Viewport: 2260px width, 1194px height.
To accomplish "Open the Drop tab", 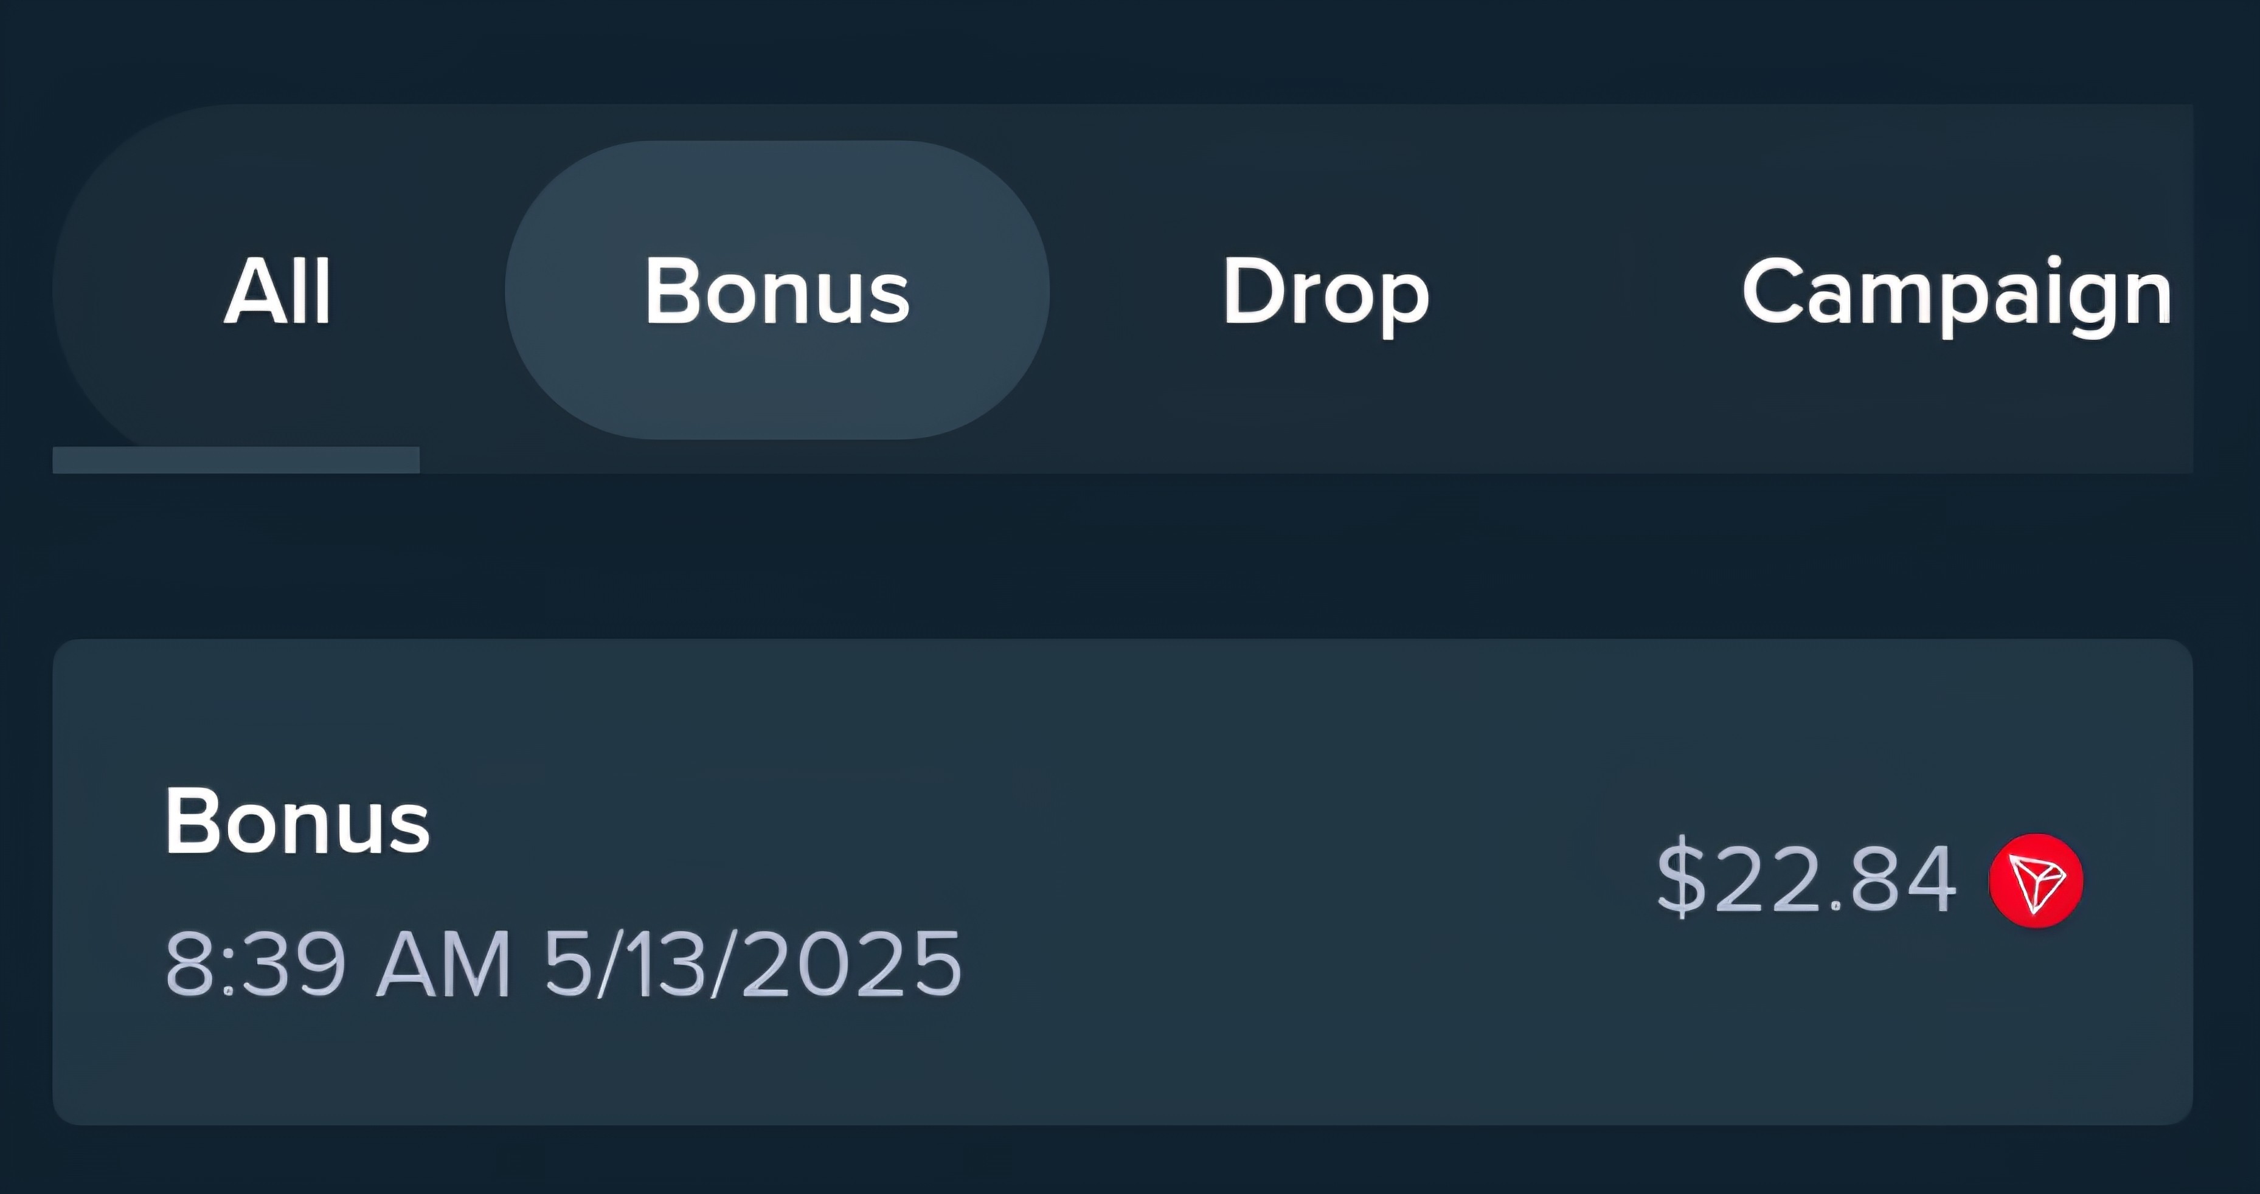I will (x=1326, y=294).
